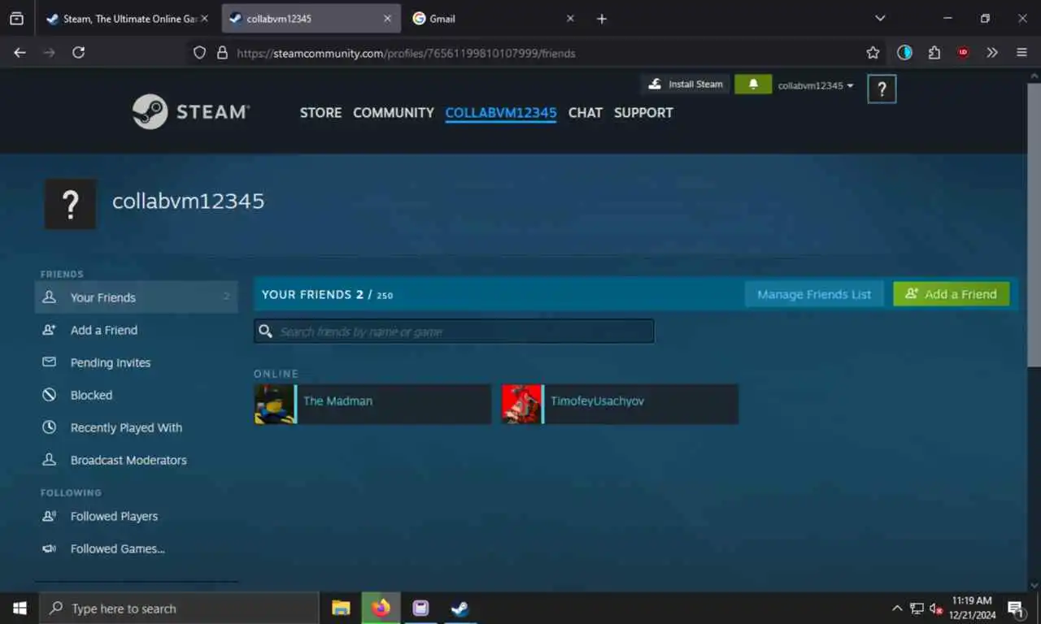Image resolution: width=1041 pixels, height=624 pixels.
Task: Click the muted volume icon in tray
Action: [x=936, y=608]
